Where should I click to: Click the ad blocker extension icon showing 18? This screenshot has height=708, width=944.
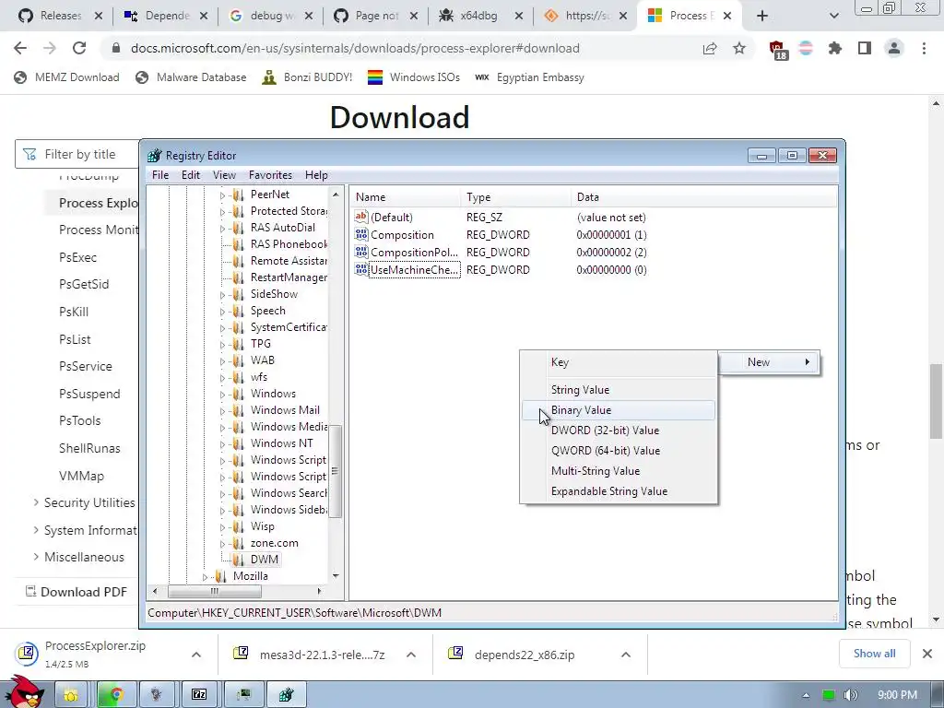[776, 50]
